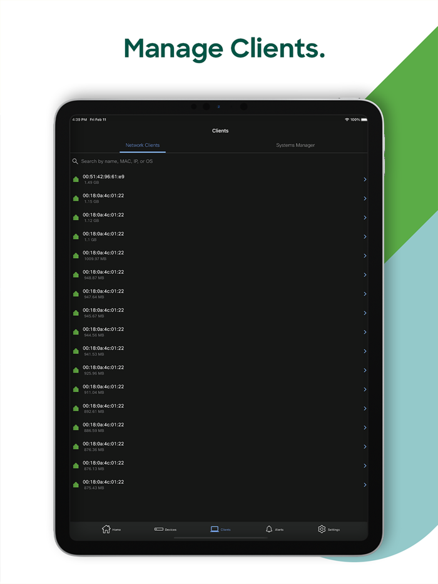Viewport: 438px width, 584px height.
Task: Click the battery icon in the status bar
Action: click(364, 119)
